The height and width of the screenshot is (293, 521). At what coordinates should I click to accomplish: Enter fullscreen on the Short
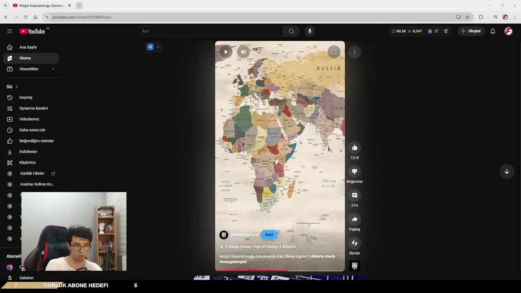coord(334,52)
